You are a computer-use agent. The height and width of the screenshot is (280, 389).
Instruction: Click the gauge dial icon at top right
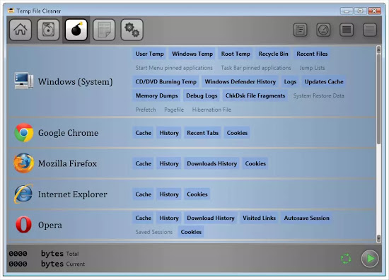click(x=323, y=30)
